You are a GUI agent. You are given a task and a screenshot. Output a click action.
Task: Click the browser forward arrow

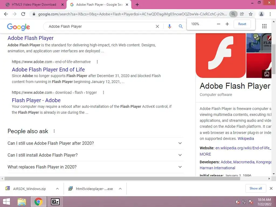click(x=15, y=14)
